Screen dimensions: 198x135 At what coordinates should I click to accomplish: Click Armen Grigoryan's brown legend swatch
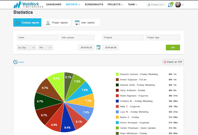pyautogui.click(x=117, y=80)
